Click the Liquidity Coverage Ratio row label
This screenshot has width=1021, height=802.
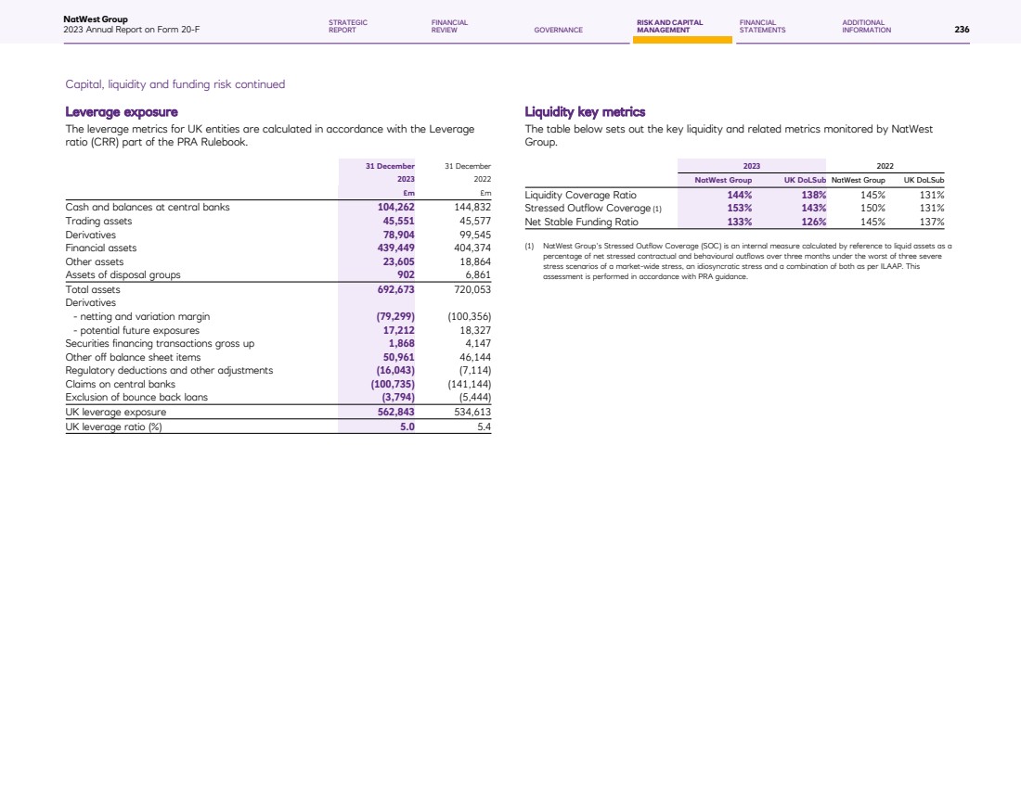(x=580, y=195)
